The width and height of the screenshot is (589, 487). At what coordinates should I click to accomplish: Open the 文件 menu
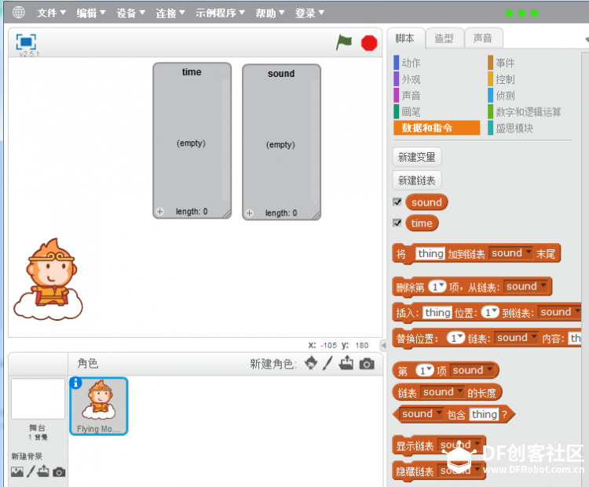tap(51, 13)
